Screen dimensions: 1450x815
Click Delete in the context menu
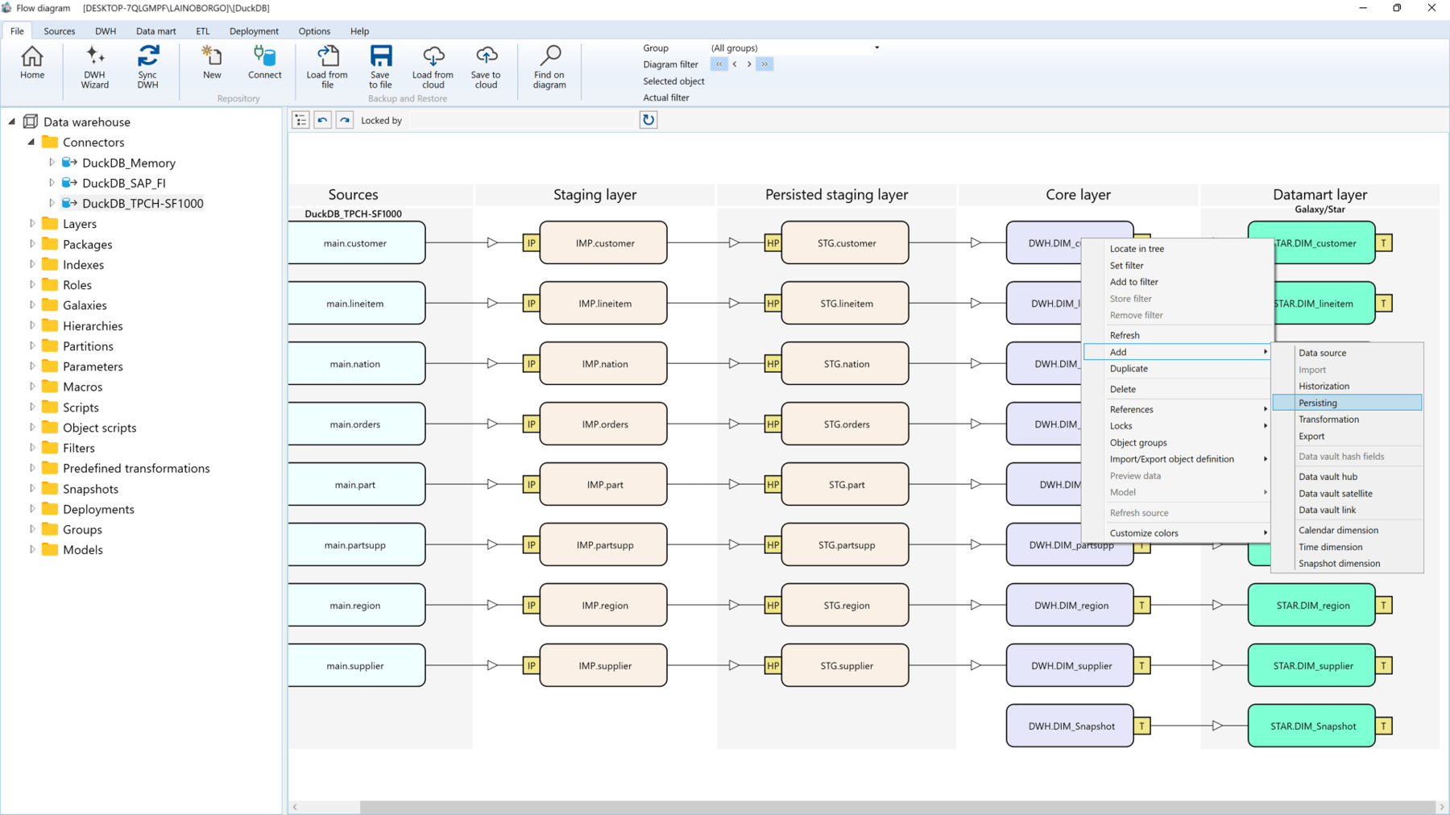[x=1177, y=389]
